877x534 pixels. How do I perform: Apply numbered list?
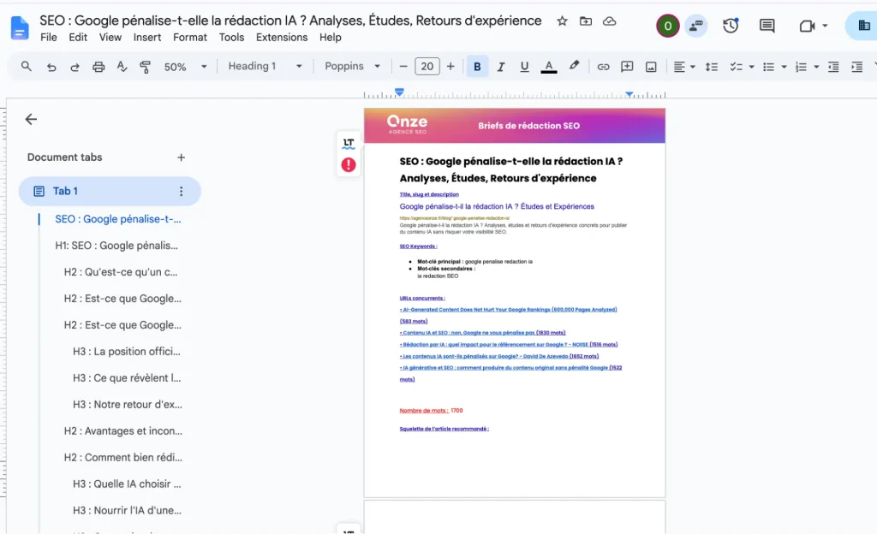coord(801,67)
